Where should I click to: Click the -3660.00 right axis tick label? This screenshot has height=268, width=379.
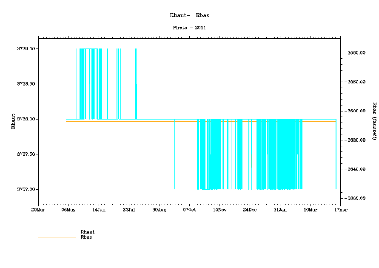click(356, 198)
